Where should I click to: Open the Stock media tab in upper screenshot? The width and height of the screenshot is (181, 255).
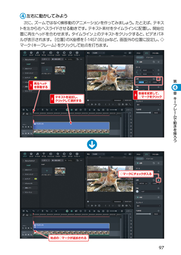(31, 53)
